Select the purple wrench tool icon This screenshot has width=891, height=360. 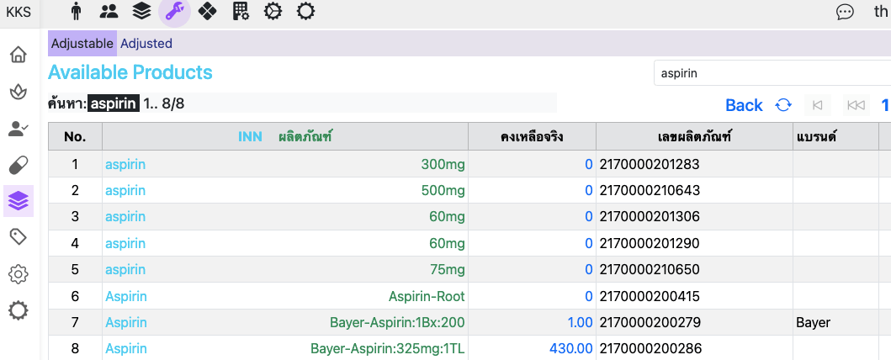pyautogui.click(x=175, y=11)
